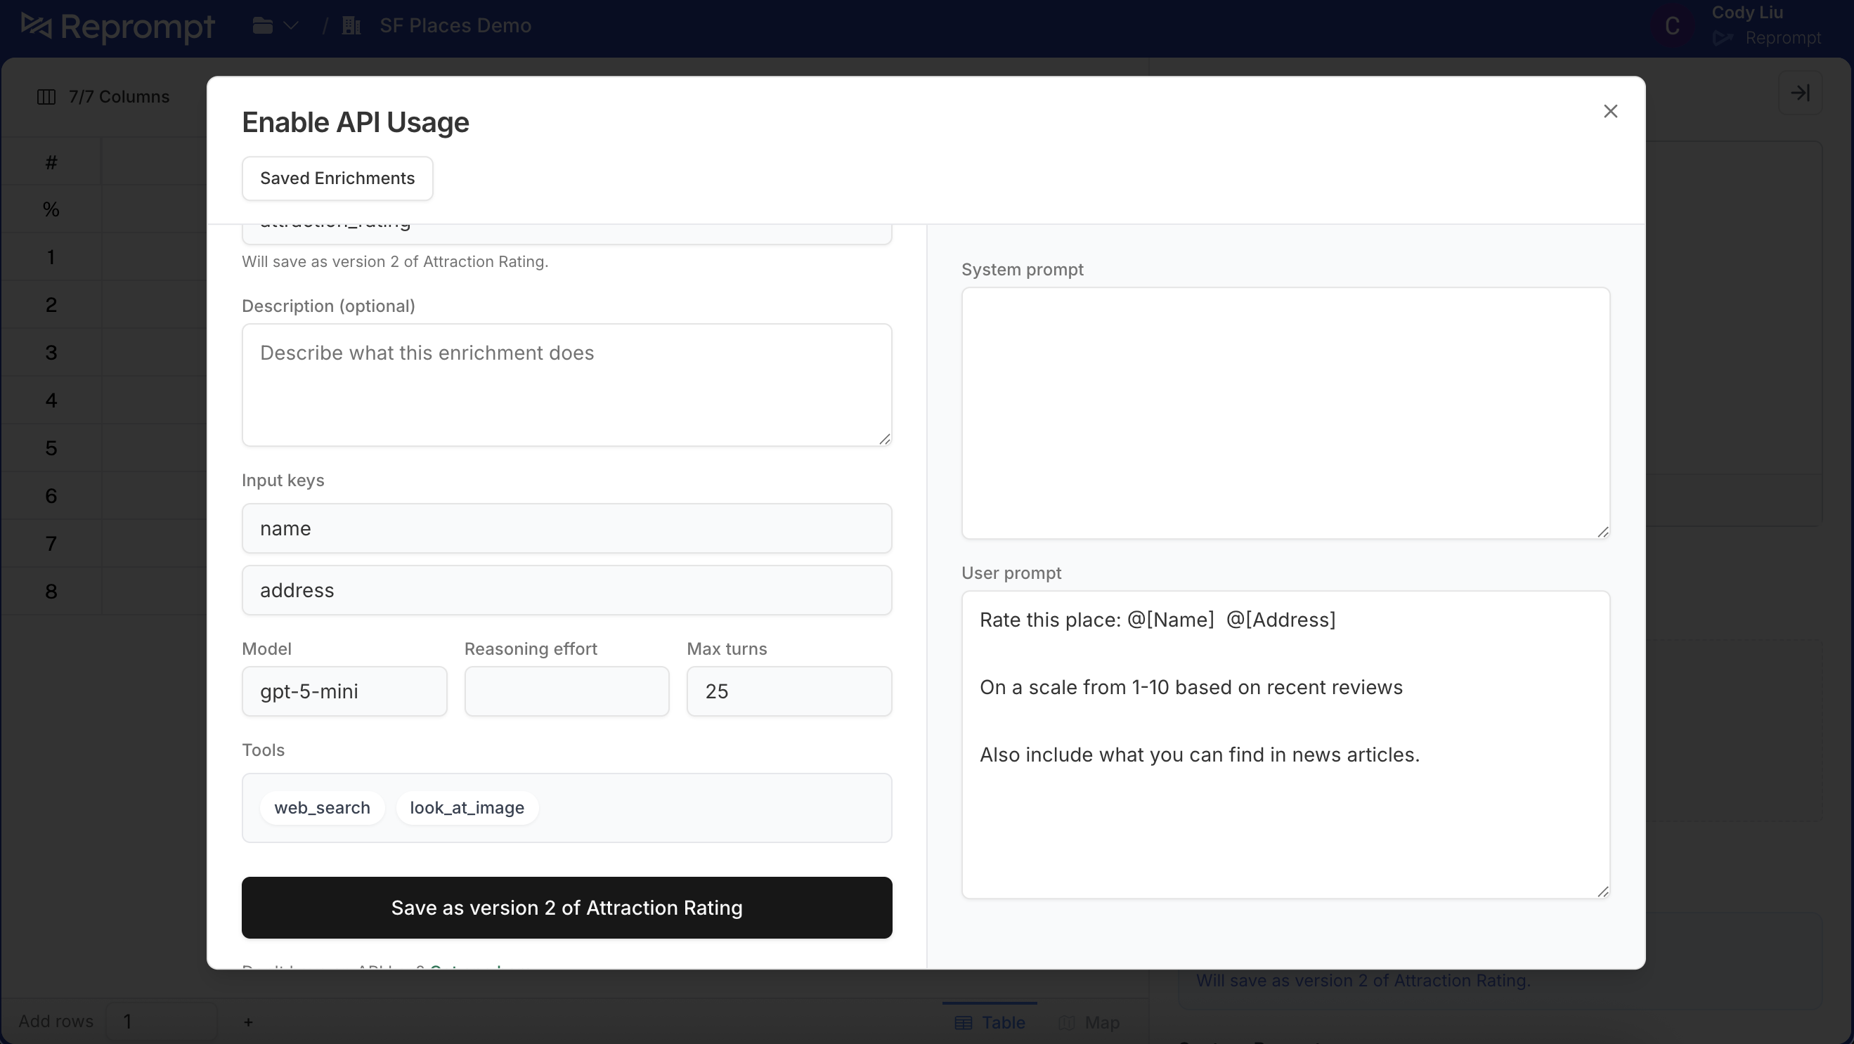Close the Enable API Usage dialog
This screenshot has height=1044, width=1854.
[1610, 111]
